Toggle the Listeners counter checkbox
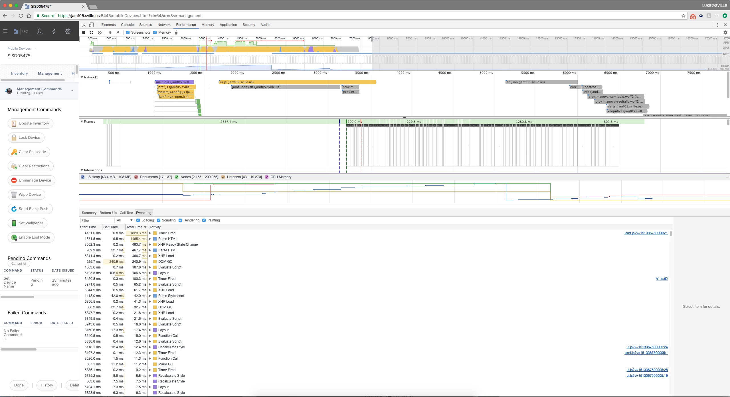 coord(223,177)
